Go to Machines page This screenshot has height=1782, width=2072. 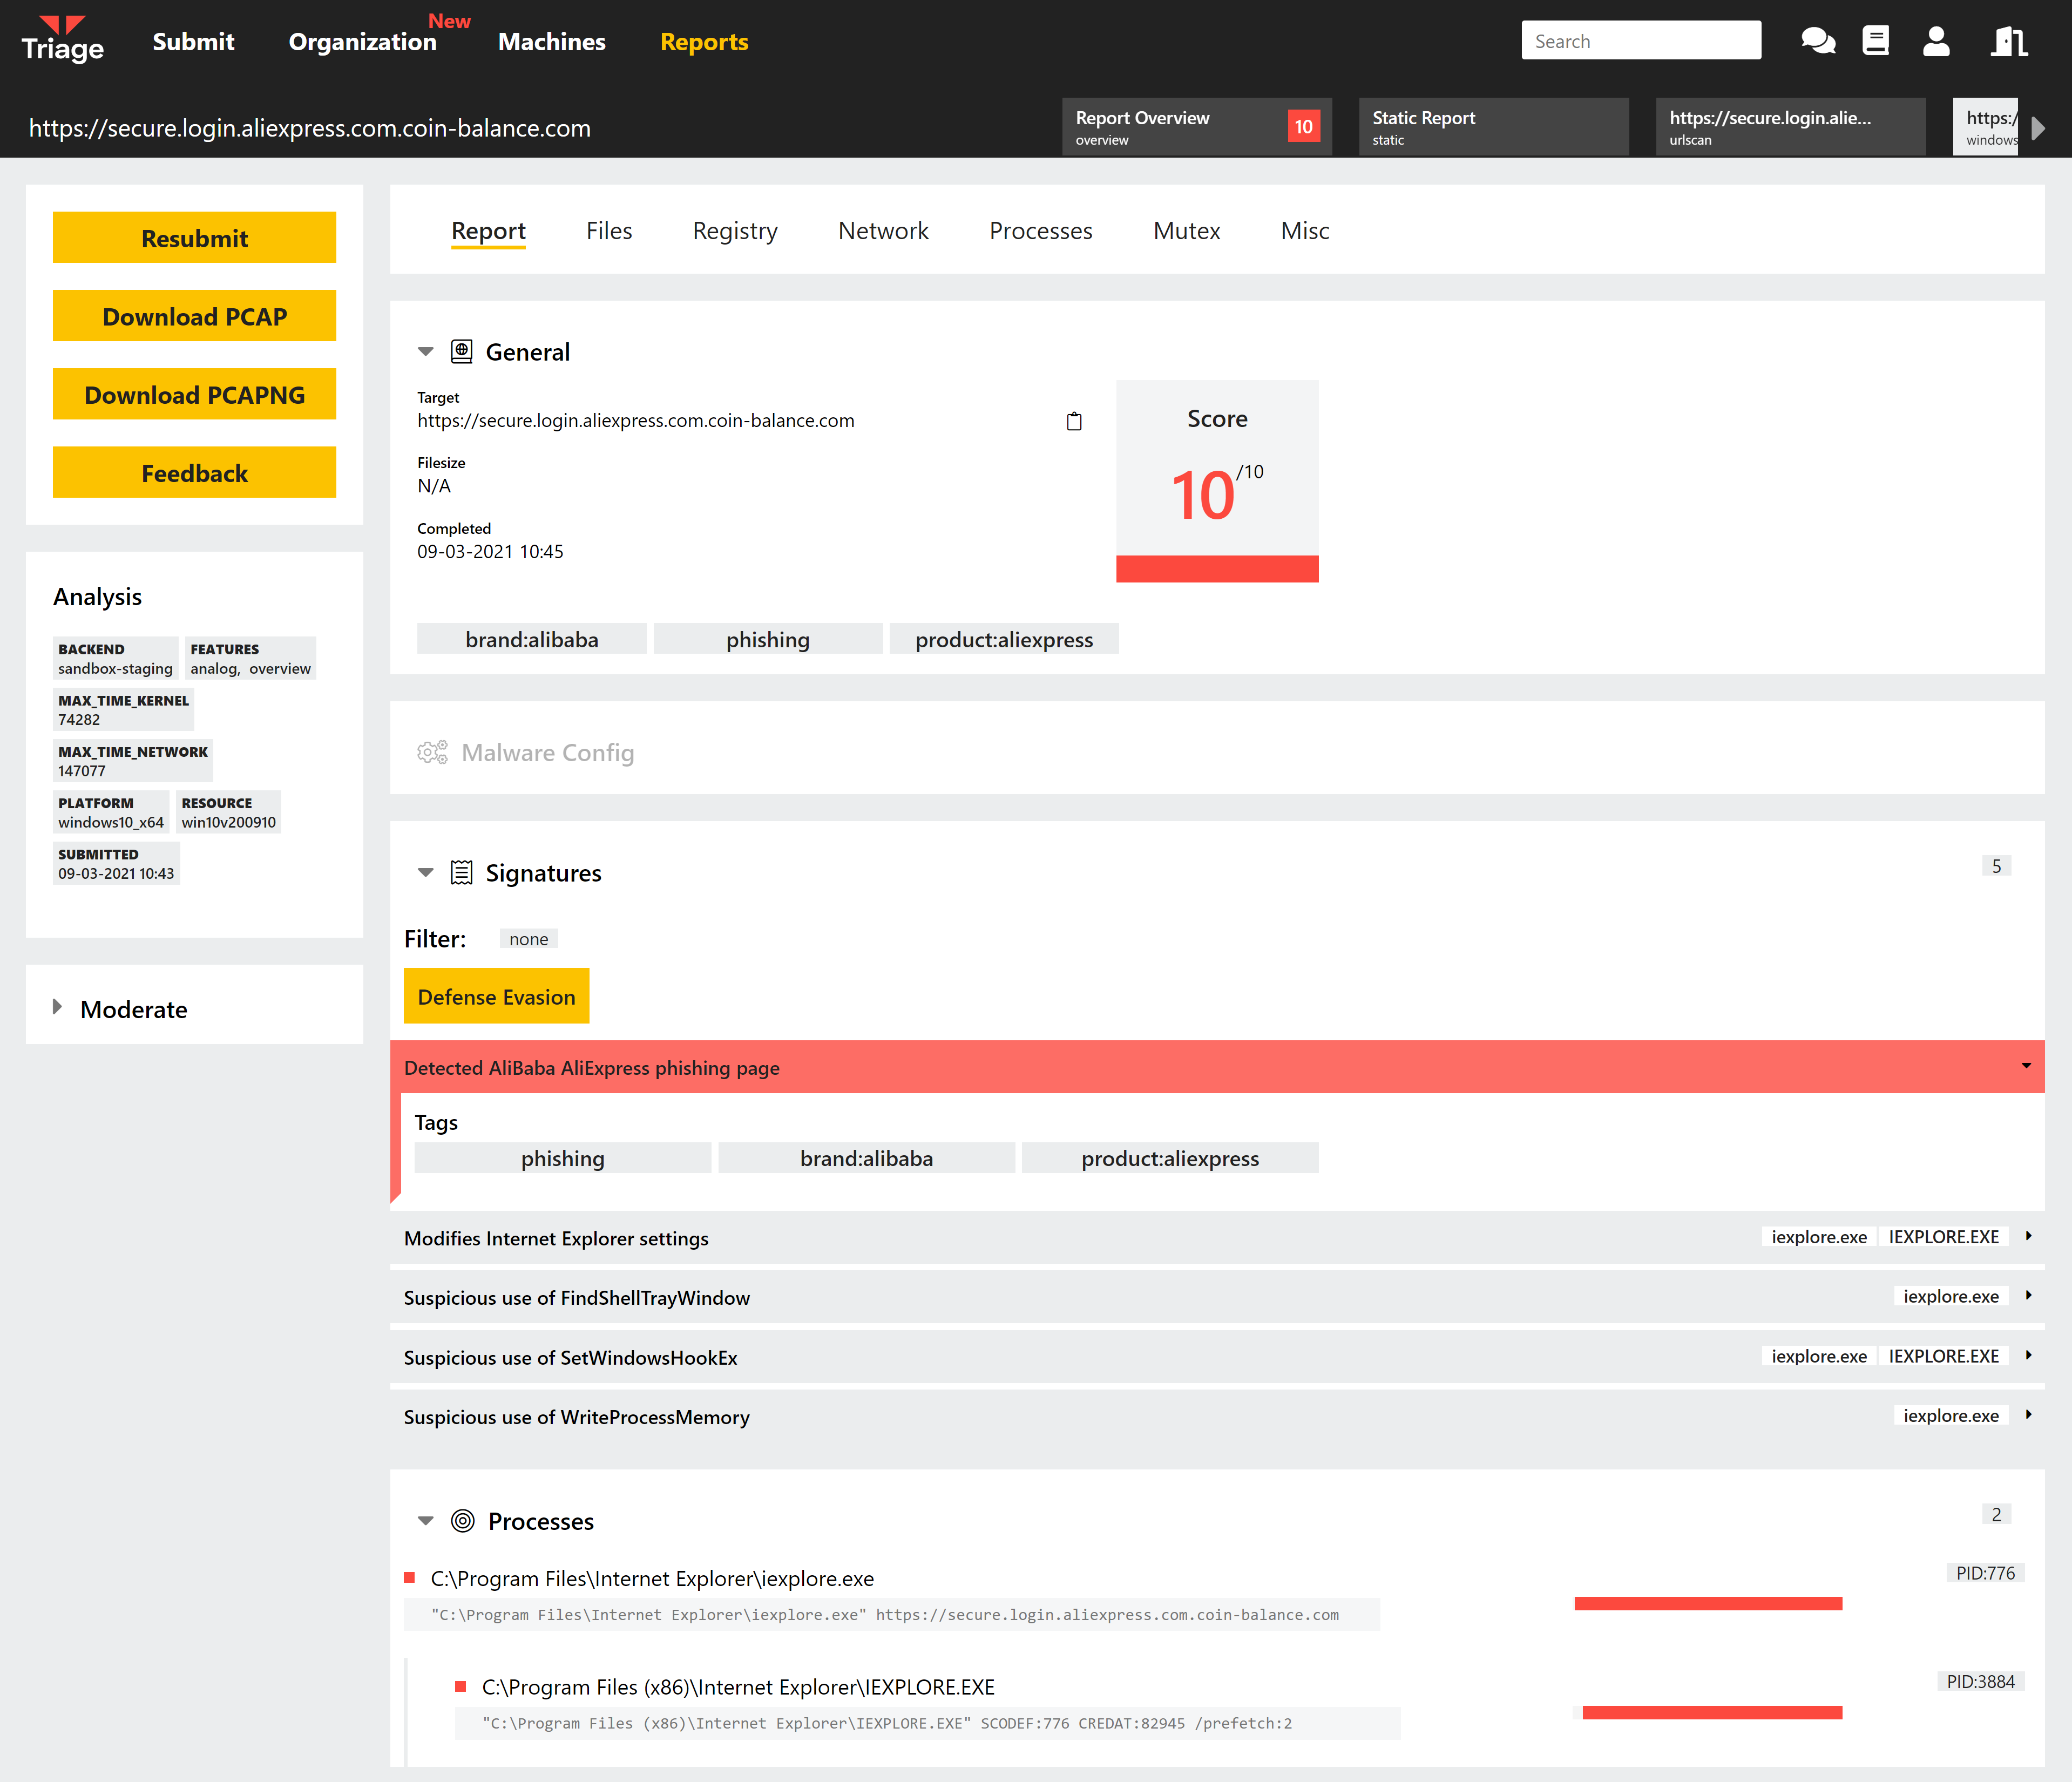[x=552, y=42]
